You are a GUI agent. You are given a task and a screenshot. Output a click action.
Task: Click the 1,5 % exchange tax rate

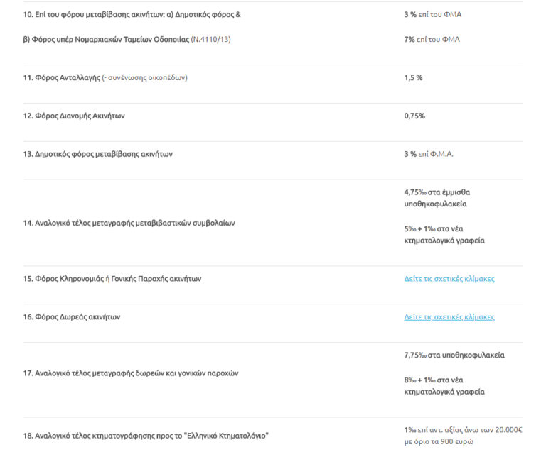click(x=413, y=77)
